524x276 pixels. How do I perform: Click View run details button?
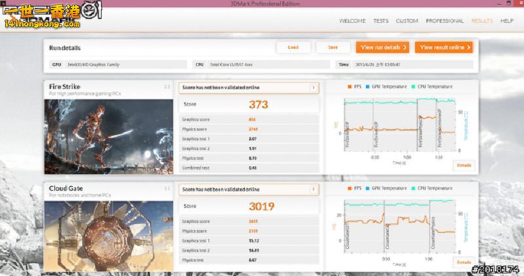coord(383,47)
